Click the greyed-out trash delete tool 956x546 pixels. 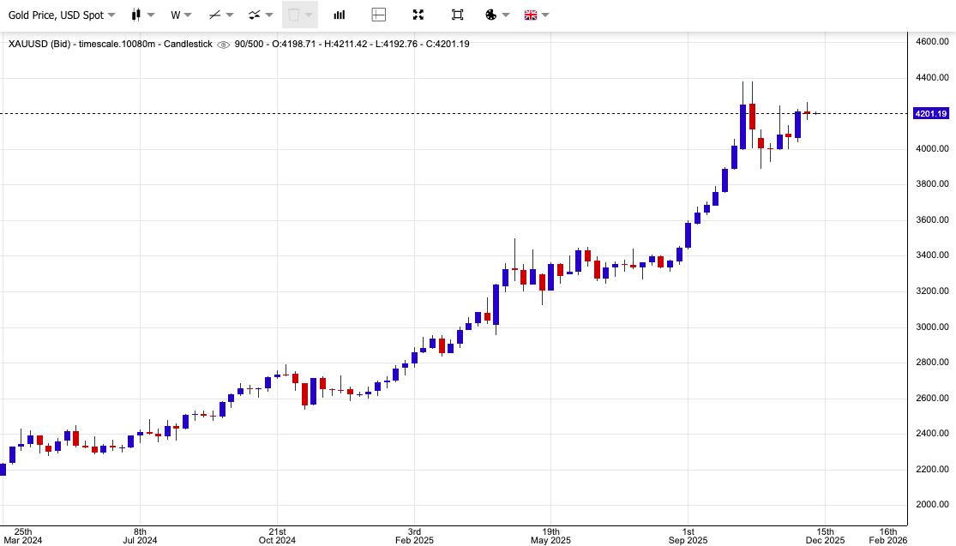[x=299, y=15]
